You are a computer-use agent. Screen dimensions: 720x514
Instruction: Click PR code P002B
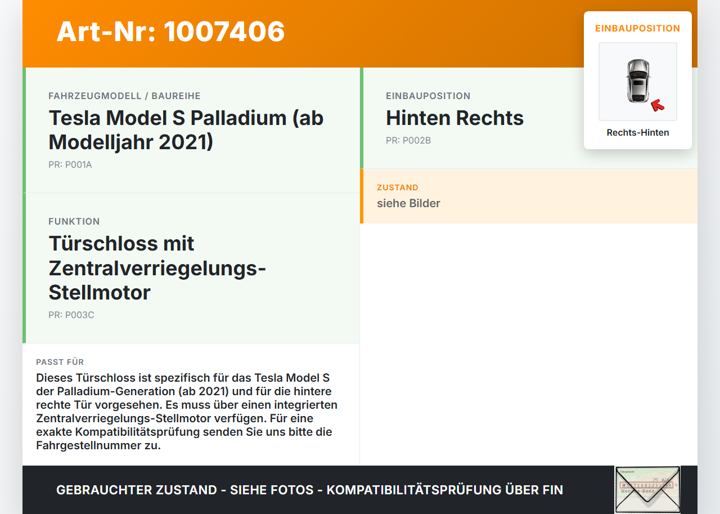click(x=408, y=140)
